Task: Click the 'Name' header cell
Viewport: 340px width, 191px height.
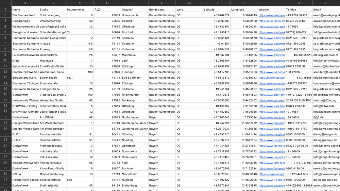Action: pyautogui.click(x=25, y=9)
